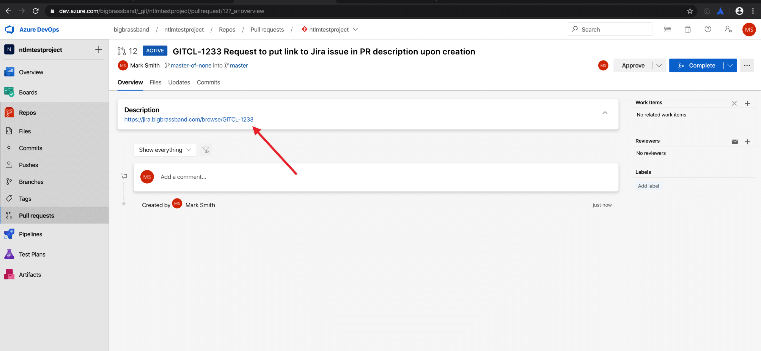The width and height of the screenshot is (761, 351).
Task: Open Test Plans in the sidebar
Action: (x=54, y=254)
